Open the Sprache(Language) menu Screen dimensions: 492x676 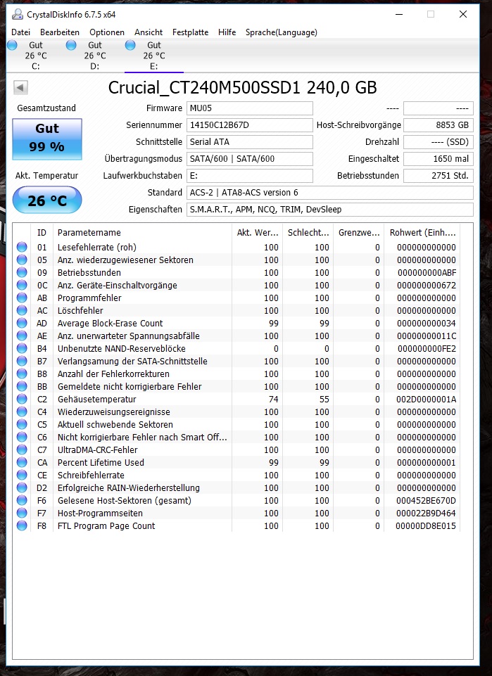tap(281, 32)
